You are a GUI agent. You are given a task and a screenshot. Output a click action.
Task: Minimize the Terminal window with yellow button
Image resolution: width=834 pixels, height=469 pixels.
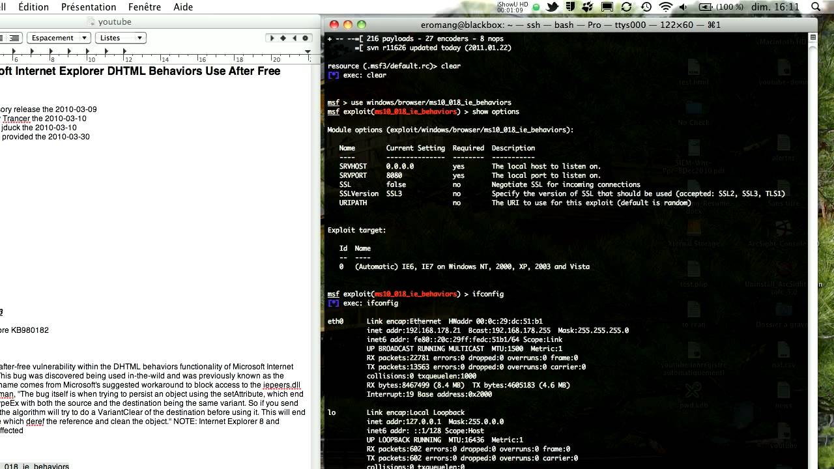pyautogui.click(x=347, y=25)
